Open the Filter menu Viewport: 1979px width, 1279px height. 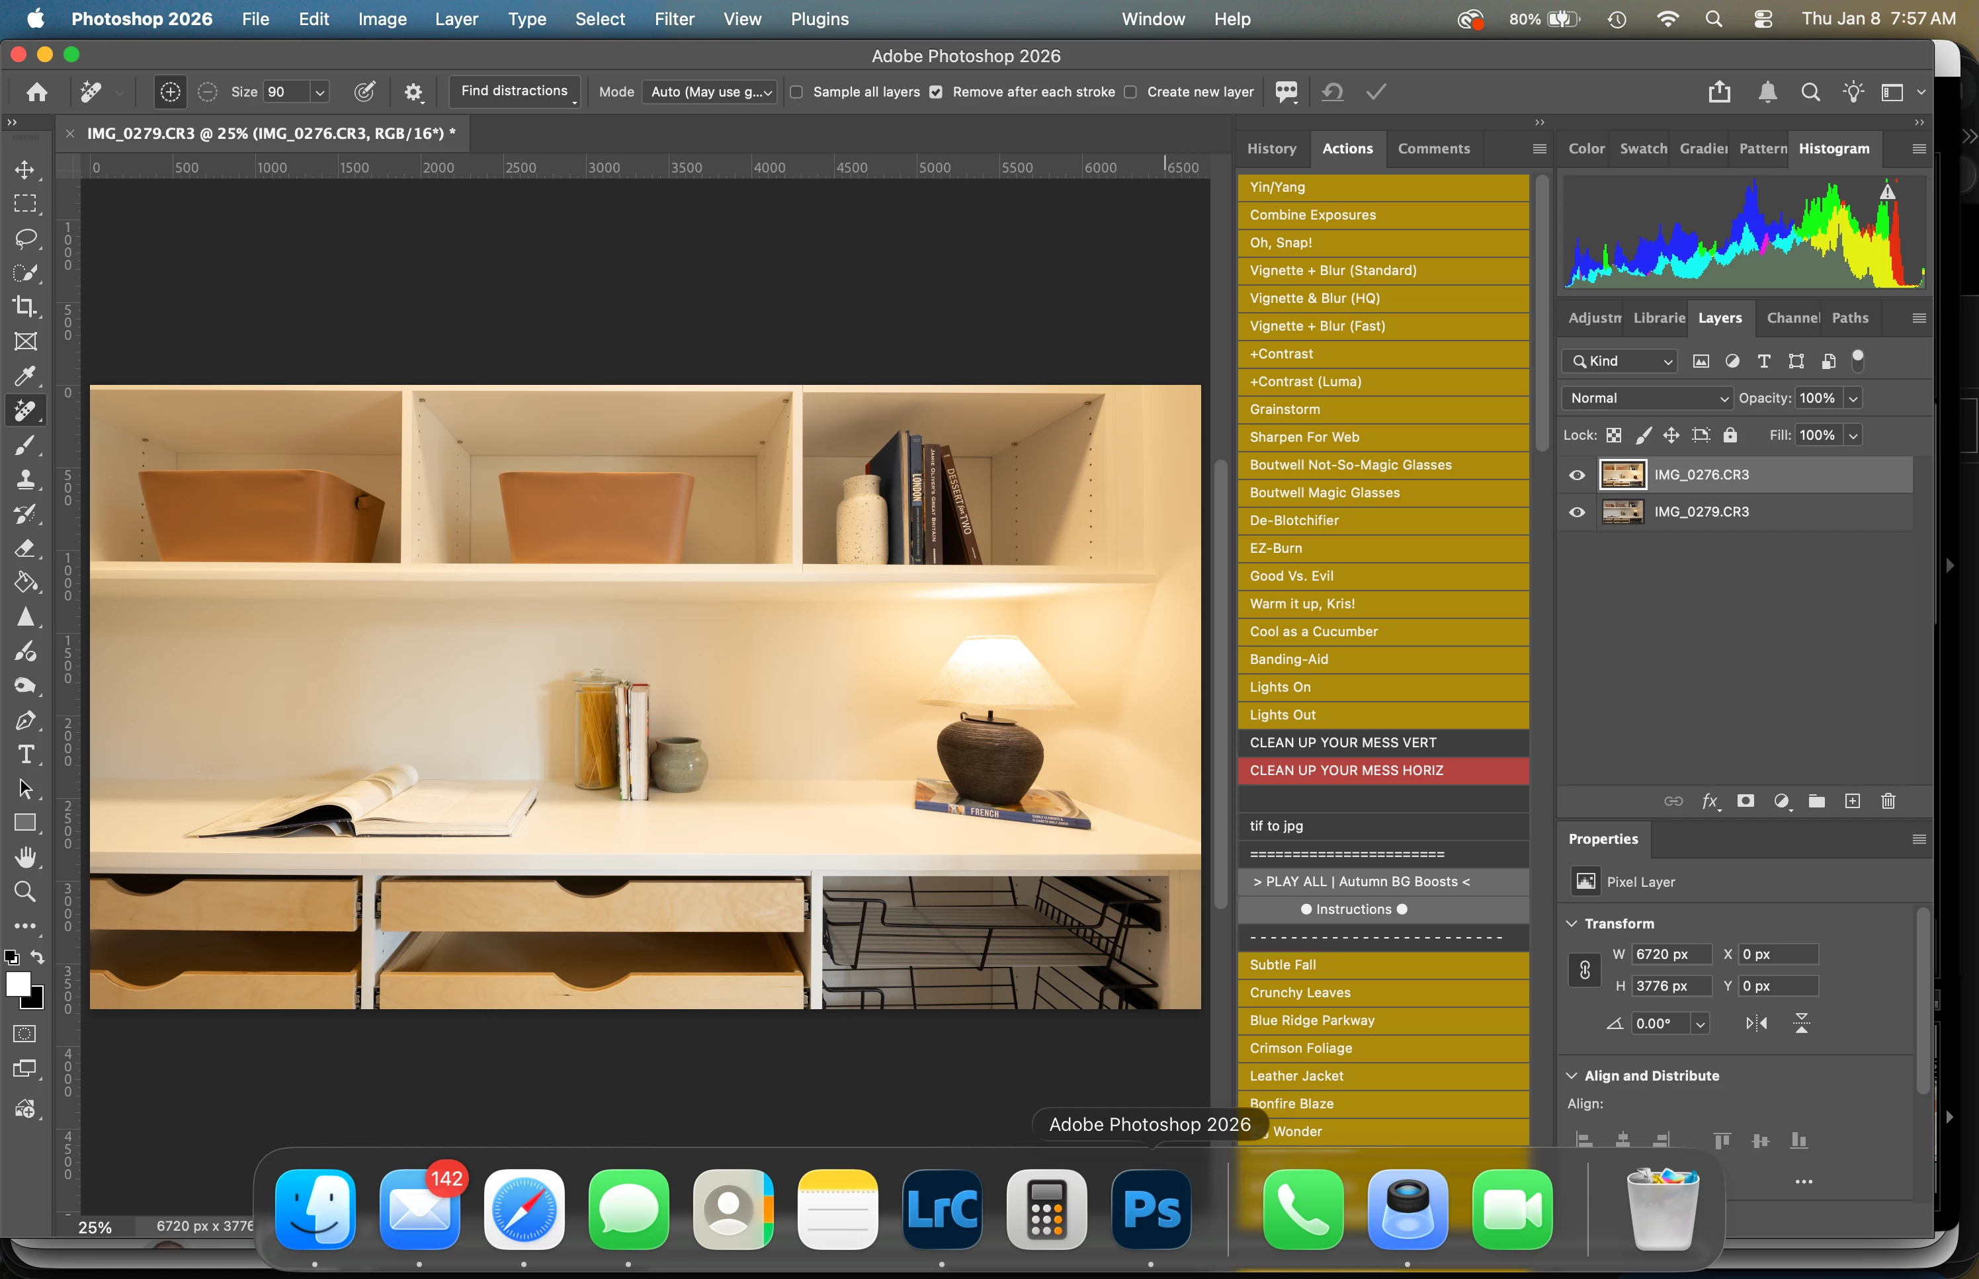coord(673,19)
